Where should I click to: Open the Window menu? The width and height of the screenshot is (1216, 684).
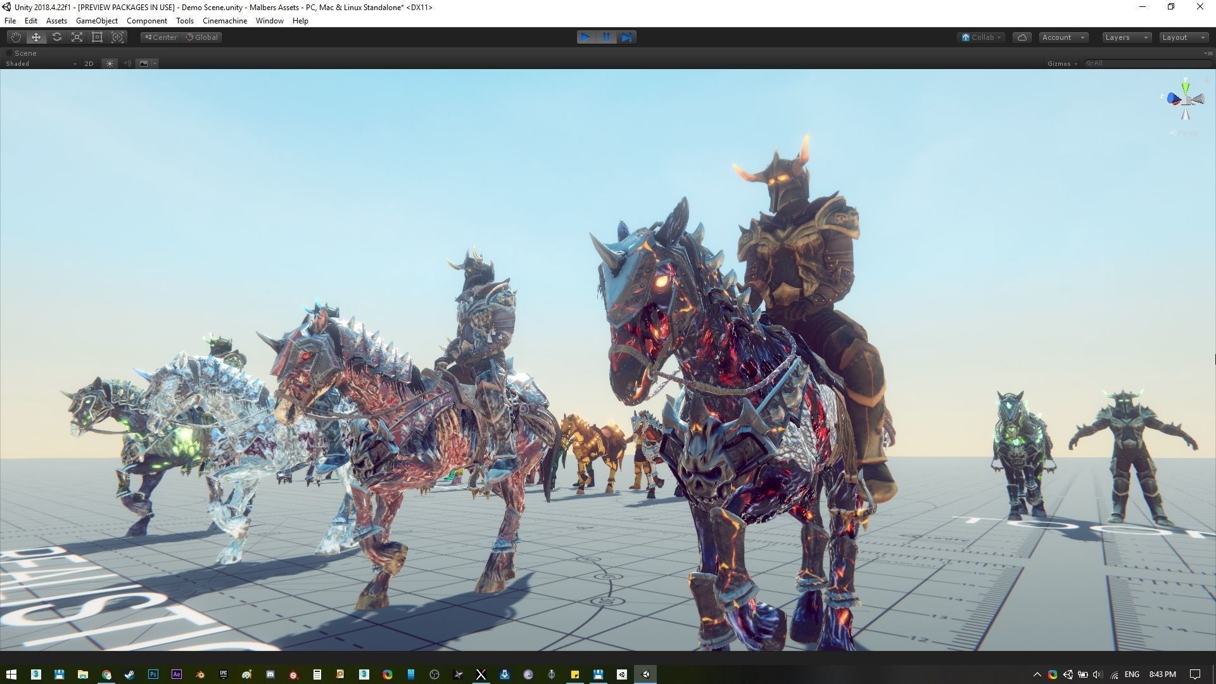pyautogui.click(x=270, y=21)
